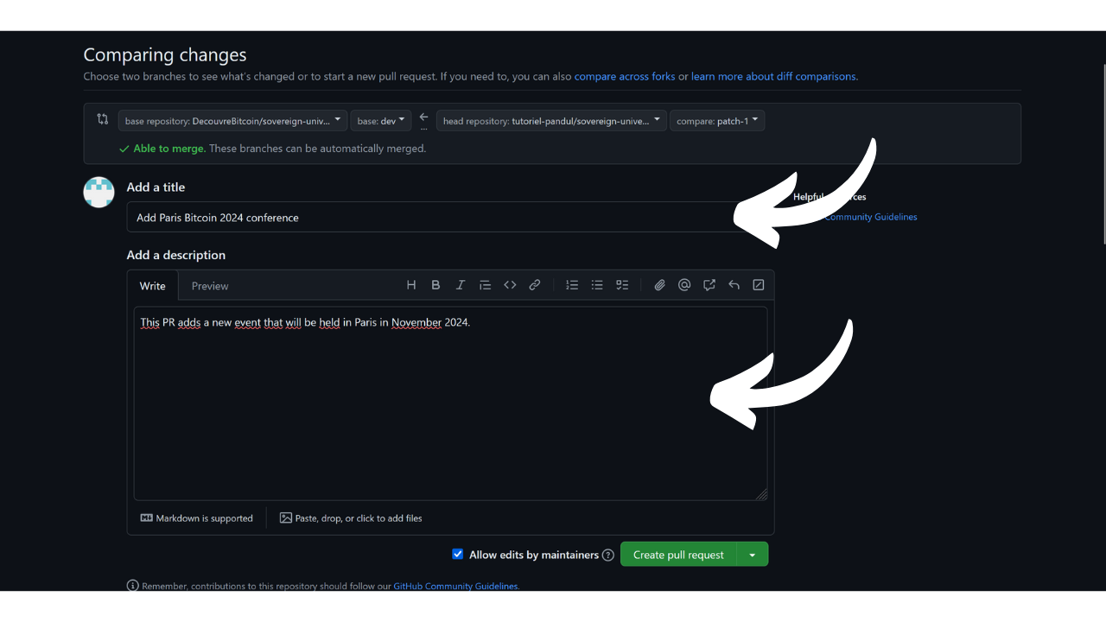Image resolution: width=1106 pixels, height=622 pixels.
Task: Switch to the Preview tab
Action: (x=210, y=286)
